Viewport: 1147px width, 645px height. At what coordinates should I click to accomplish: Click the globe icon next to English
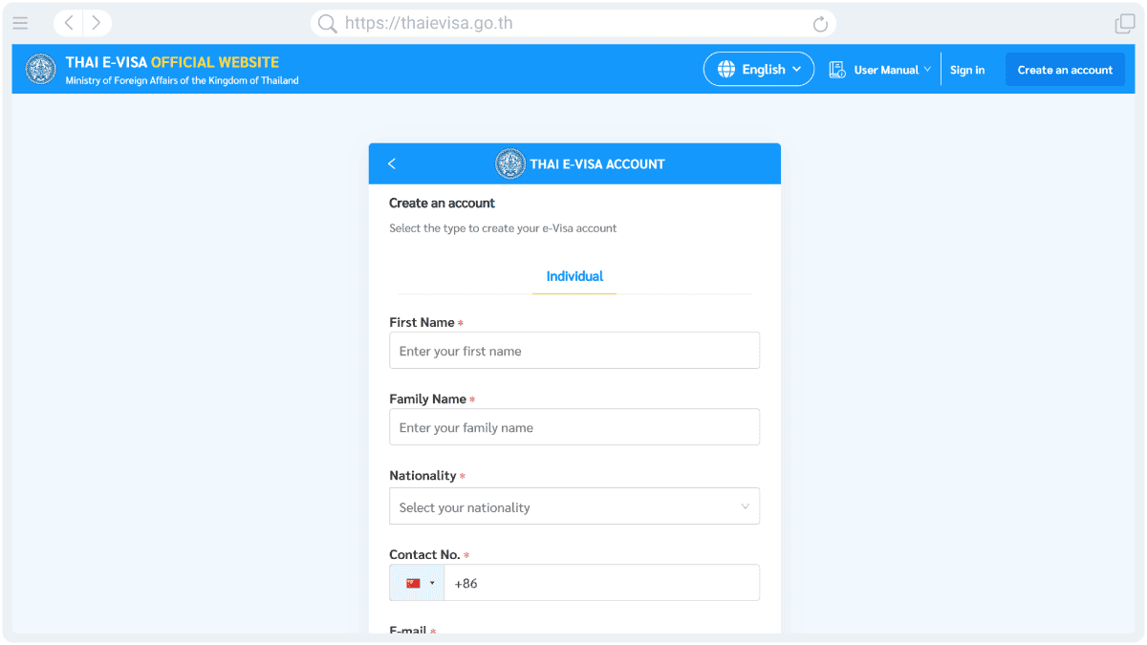[731, 69]
